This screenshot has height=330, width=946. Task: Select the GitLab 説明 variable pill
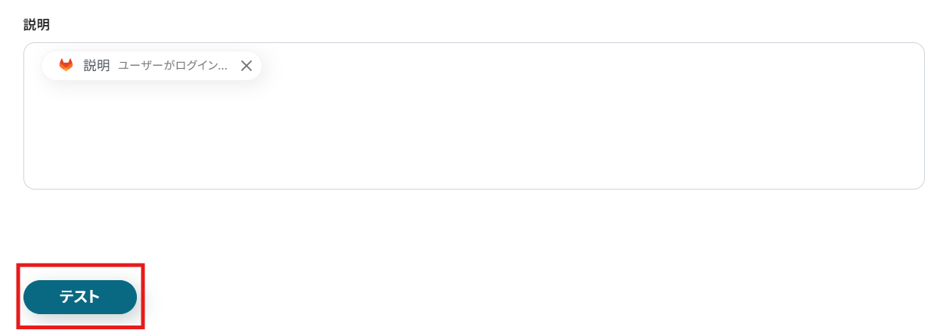coord(151,66)
